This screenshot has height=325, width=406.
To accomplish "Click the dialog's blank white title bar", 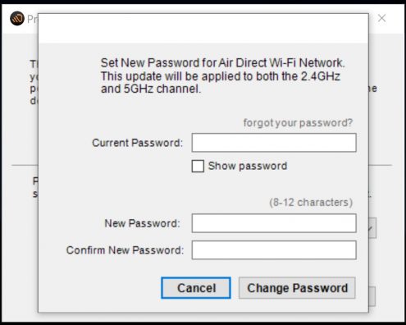I will (x=203, y=29).
